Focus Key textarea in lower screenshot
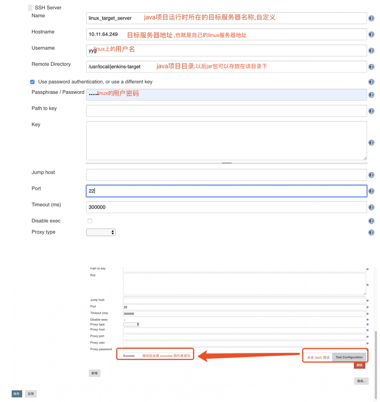 pyautogui.click(x=244, y=284)
